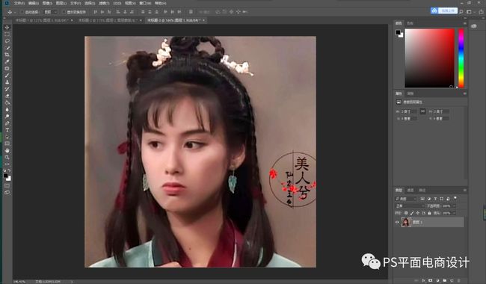The height and width of the screenshot is (284, 486).
Task: Select the Rectangular Marquee tool
Action: 7,34
